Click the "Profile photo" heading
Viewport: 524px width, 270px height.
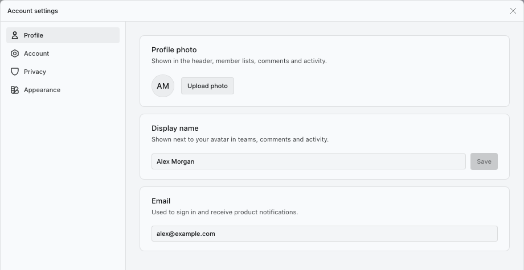[174, 49]
